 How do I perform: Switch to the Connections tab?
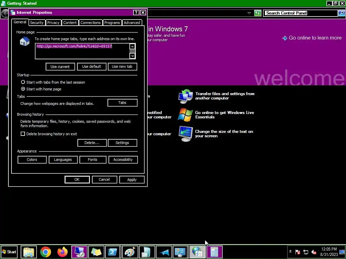91,23
